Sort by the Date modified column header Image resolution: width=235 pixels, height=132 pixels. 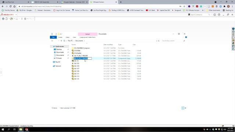[x=108, y=45]
